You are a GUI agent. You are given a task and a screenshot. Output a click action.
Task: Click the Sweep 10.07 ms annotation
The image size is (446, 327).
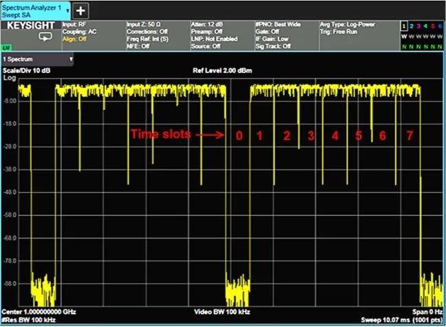[385, 320]
